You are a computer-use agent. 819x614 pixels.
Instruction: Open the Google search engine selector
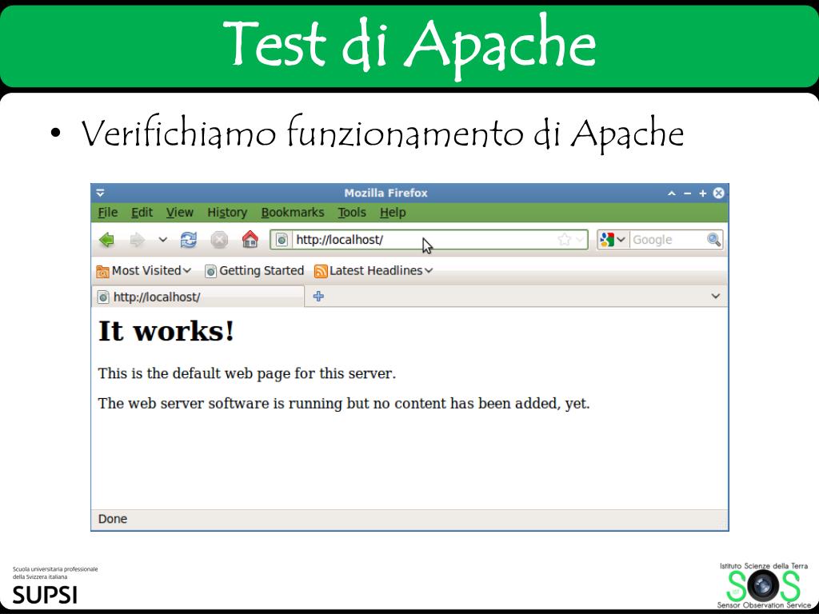pyautogui.click(x=613, y=240)
